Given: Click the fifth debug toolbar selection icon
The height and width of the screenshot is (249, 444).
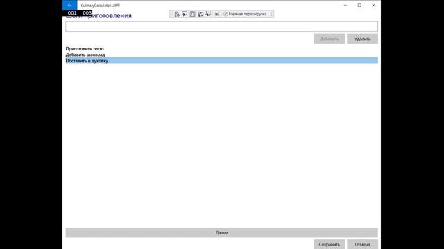Looking at the screenshot, I should (x=208, y=14).
